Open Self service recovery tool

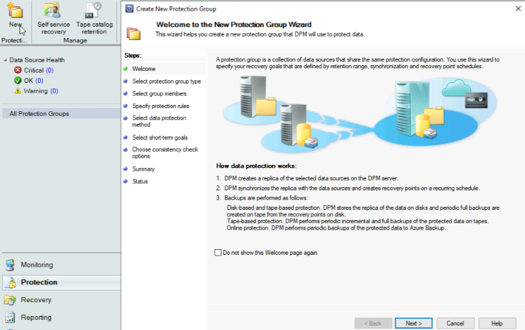coord(54,18)
